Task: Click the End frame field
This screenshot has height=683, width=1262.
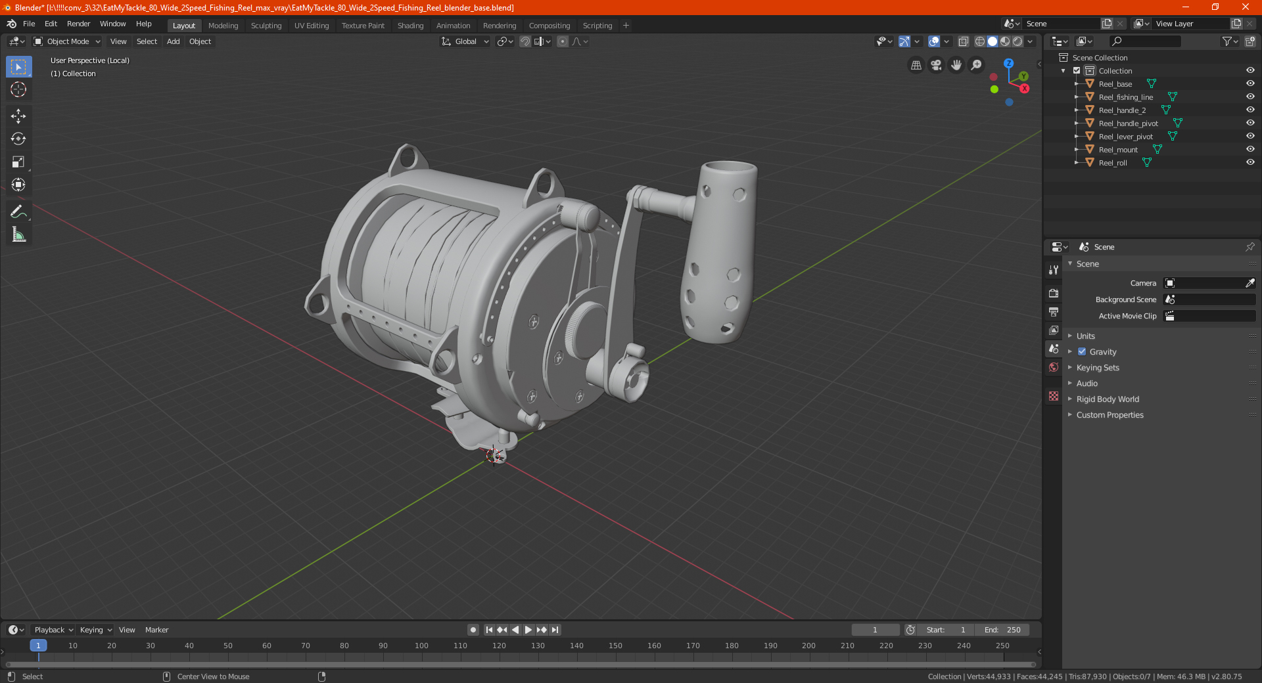Action: point(1002,630)
